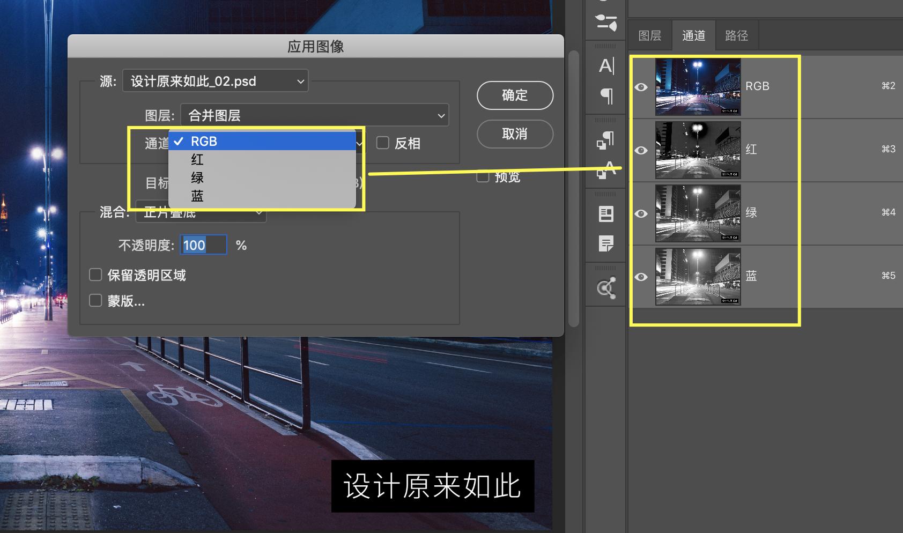Enable the 反相 checkbox
Viewport: 903px width, 533px height.
pos(382,143)
